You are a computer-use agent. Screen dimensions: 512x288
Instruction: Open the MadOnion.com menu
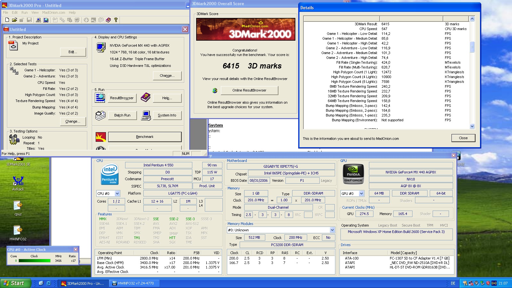pyautogui.click(x=53, y=12)
